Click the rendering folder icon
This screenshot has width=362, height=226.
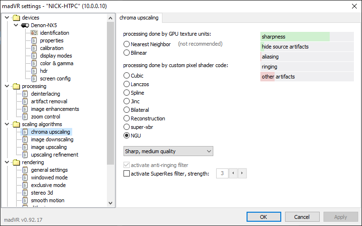[17, 162]
